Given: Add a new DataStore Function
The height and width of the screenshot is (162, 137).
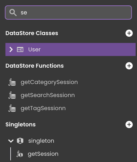Looking at the screenshot, I should click(x=129, y=66).
